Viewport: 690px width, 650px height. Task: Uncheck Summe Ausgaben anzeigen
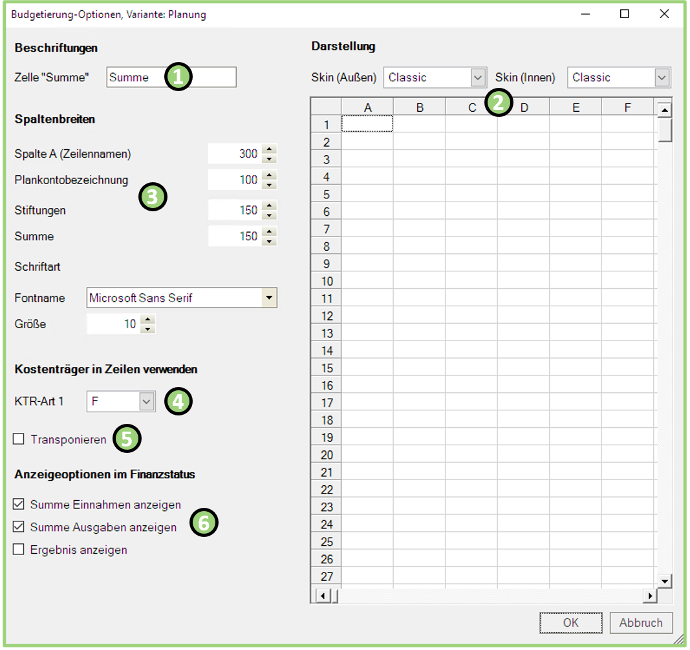pyautogui.click(x=19, y=527)
